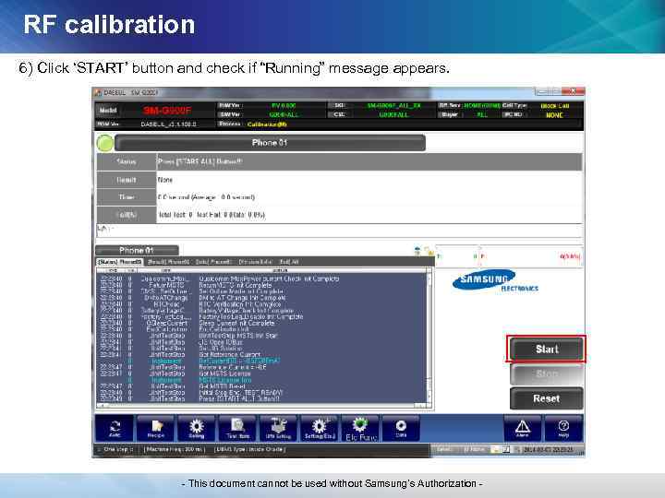Image resolution: width=665 pixels, height=498 pixels.
Task: Click the lower Phone 01 panel label
Action: (x=137, y=250)
